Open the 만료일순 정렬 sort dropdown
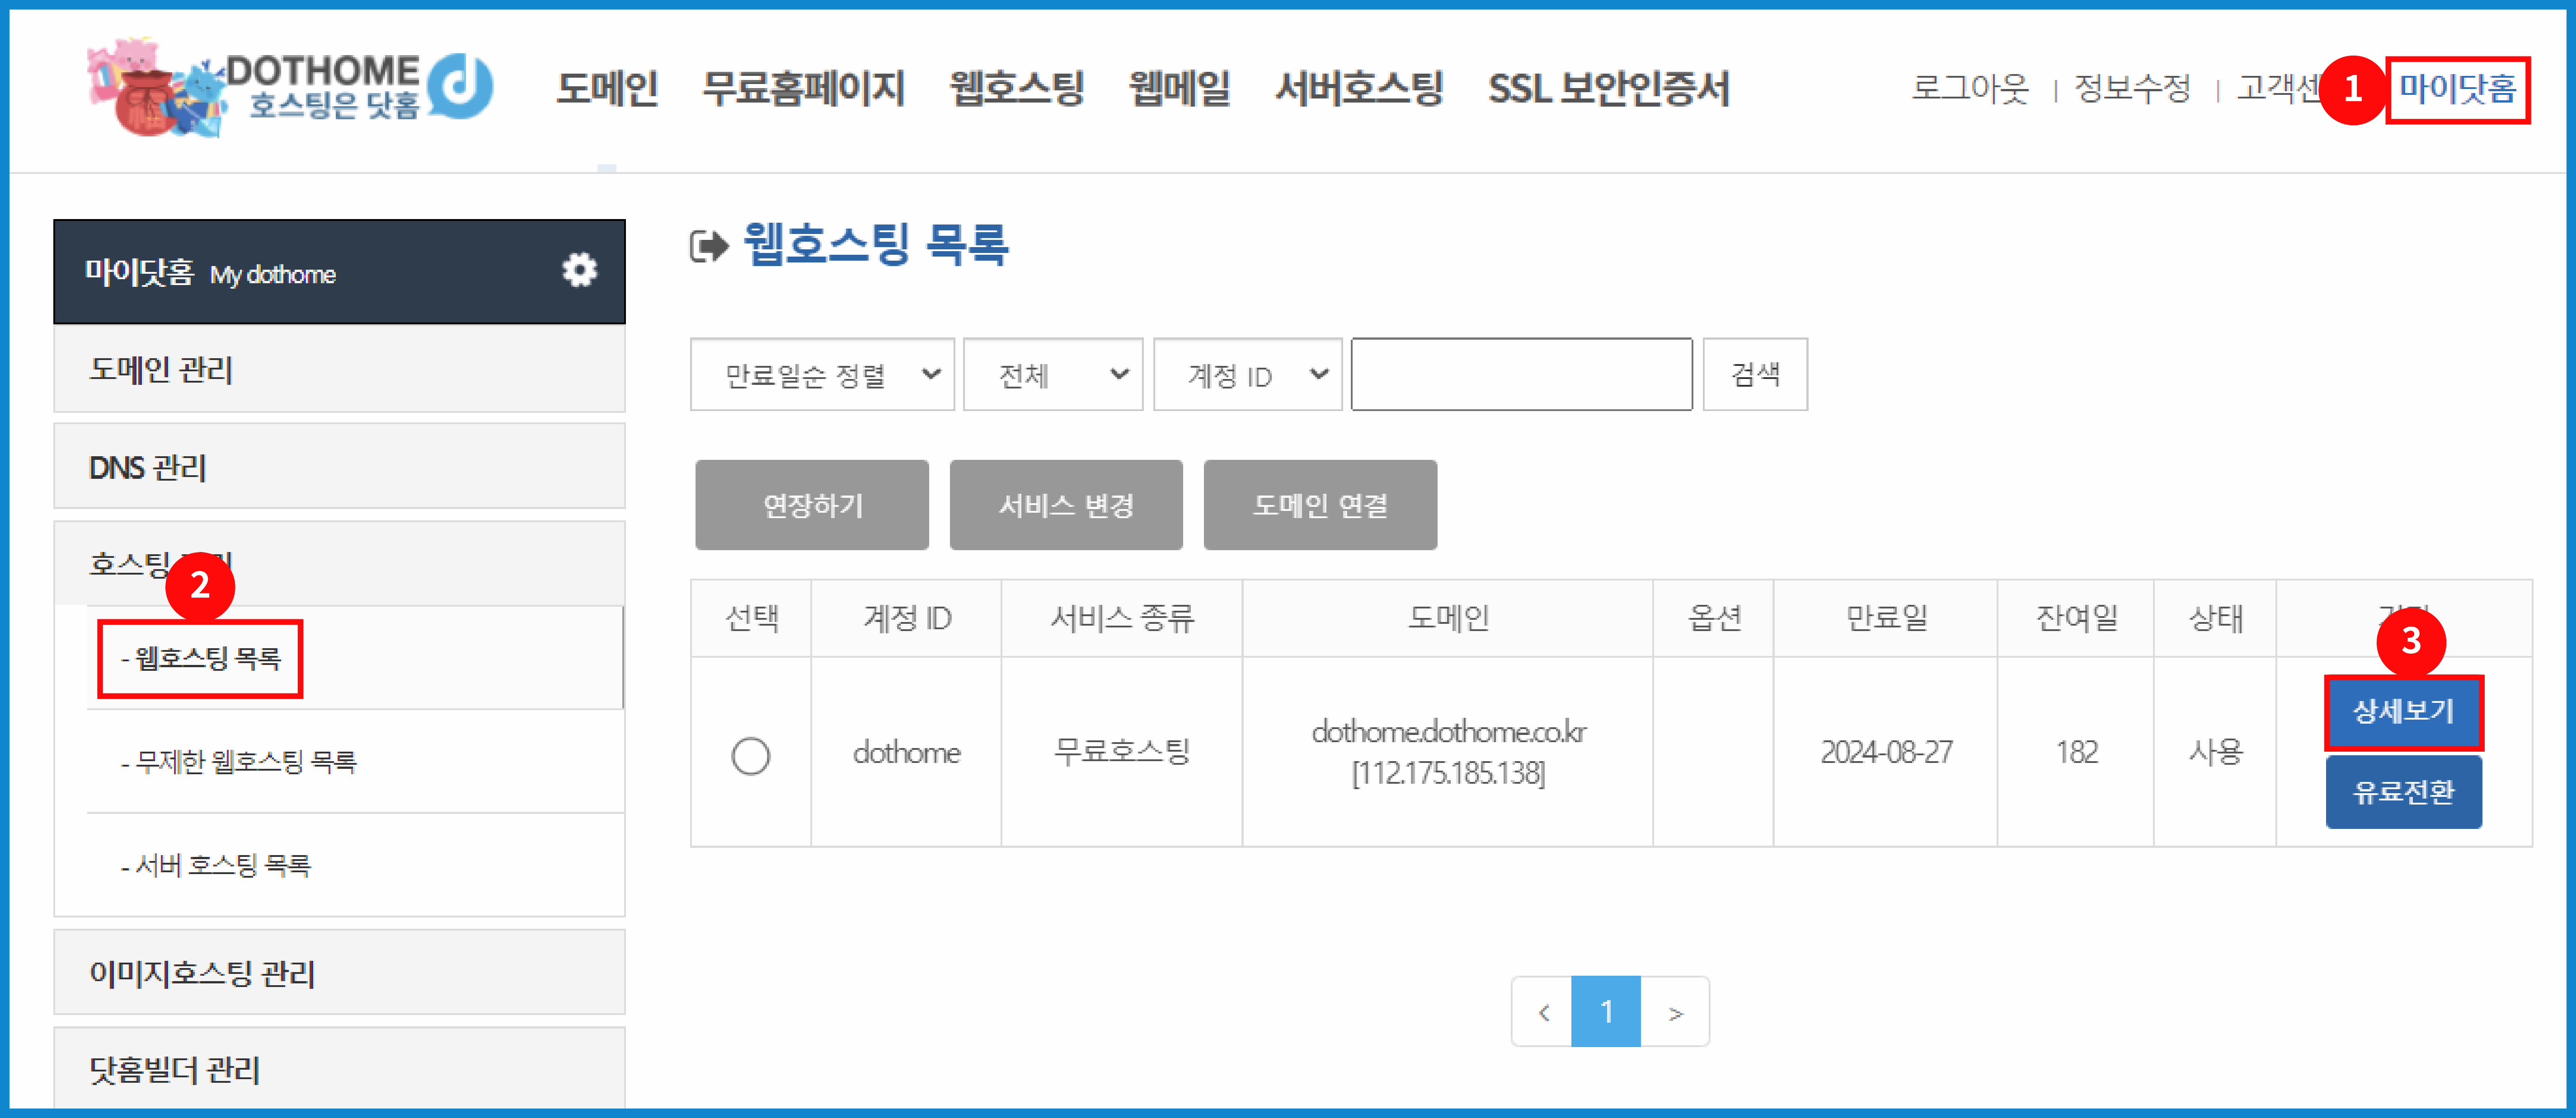 coord(822,374)
